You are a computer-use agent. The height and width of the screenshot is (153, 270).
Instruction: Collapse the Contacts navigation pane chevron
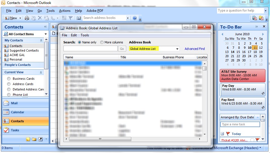click(45, 26)
